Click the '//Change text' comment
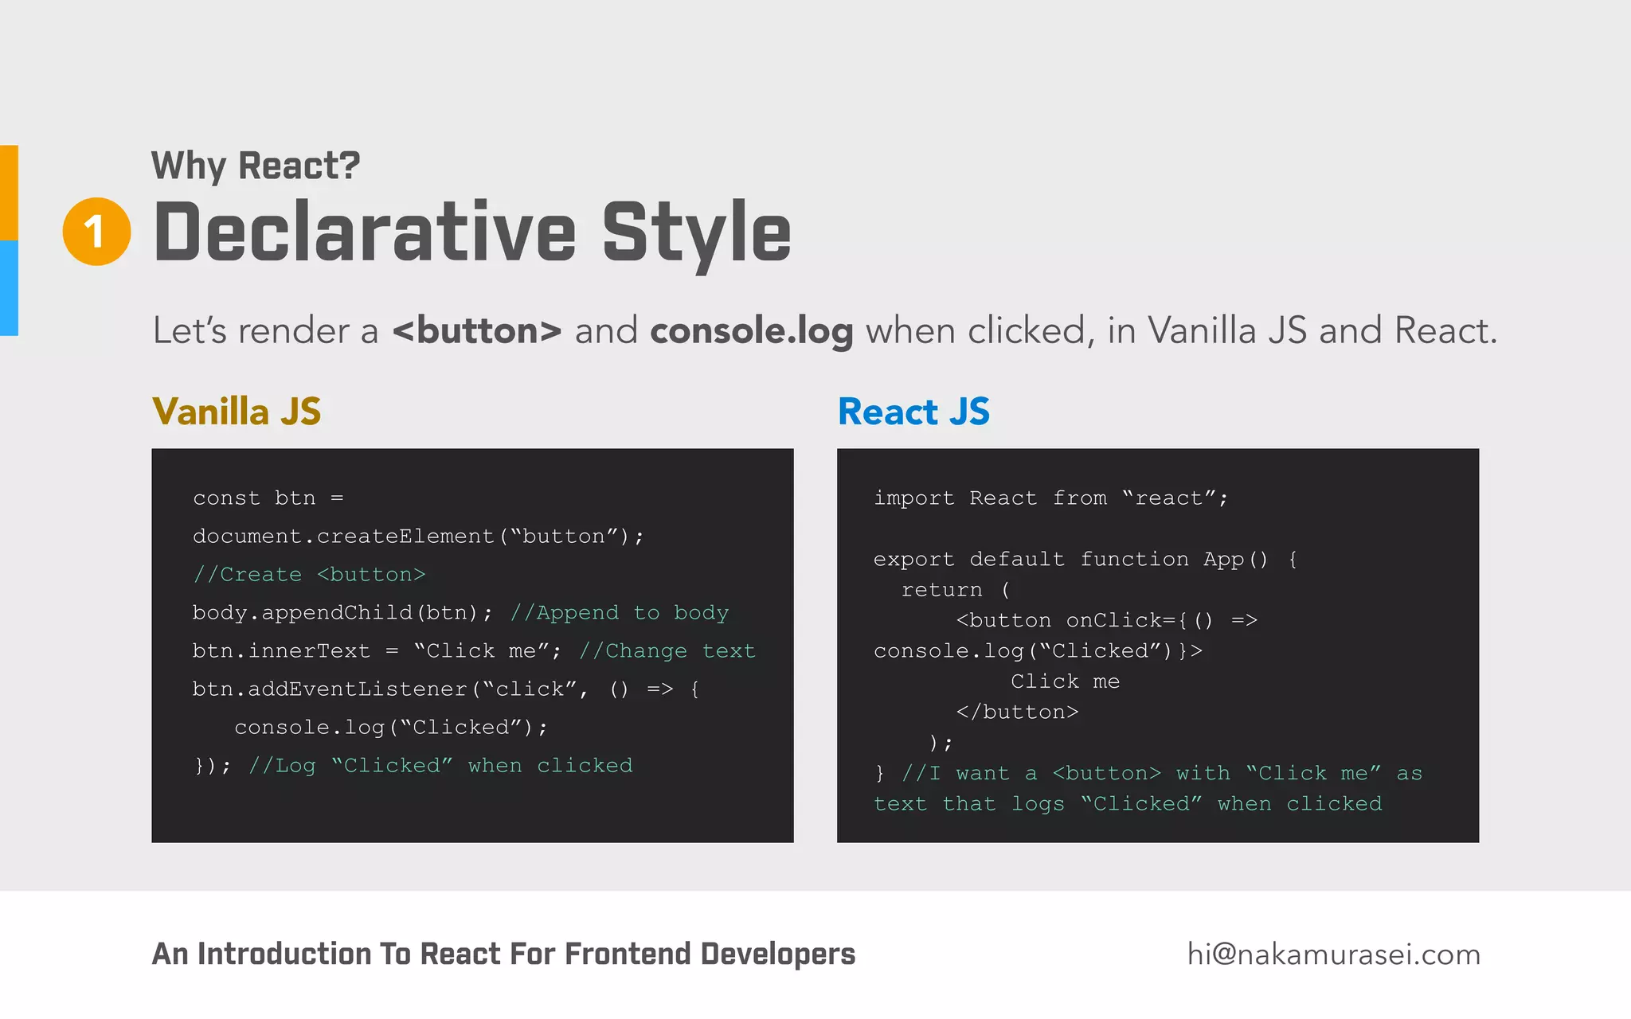Image resolution: width=1631 pixels, height=1019 pixels. click(x=667, y=651)
